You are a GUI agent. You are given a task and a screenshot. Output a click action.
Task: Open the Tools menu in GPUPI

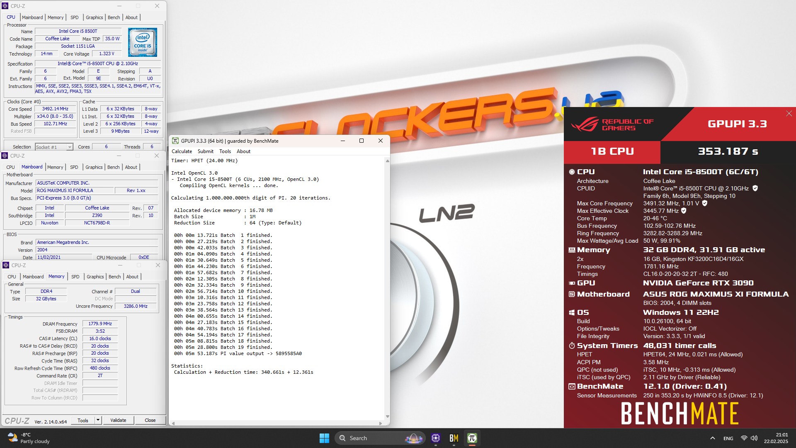pos(225,151)
